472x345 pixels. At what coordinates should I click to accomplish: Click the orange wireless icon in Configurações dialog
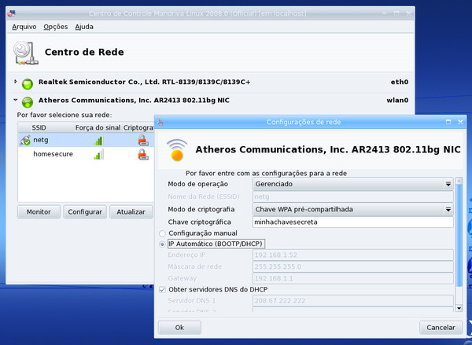tap(177, 149)
